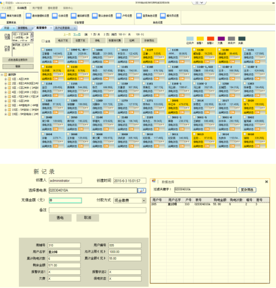Click the yellow 报警1 legend color swatch

(200, 39)
